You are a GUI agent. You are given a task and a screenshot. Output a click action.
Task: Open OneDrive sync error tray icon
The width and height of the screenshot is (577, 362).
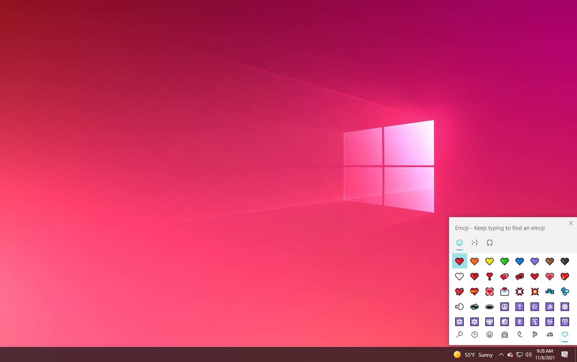510,354
